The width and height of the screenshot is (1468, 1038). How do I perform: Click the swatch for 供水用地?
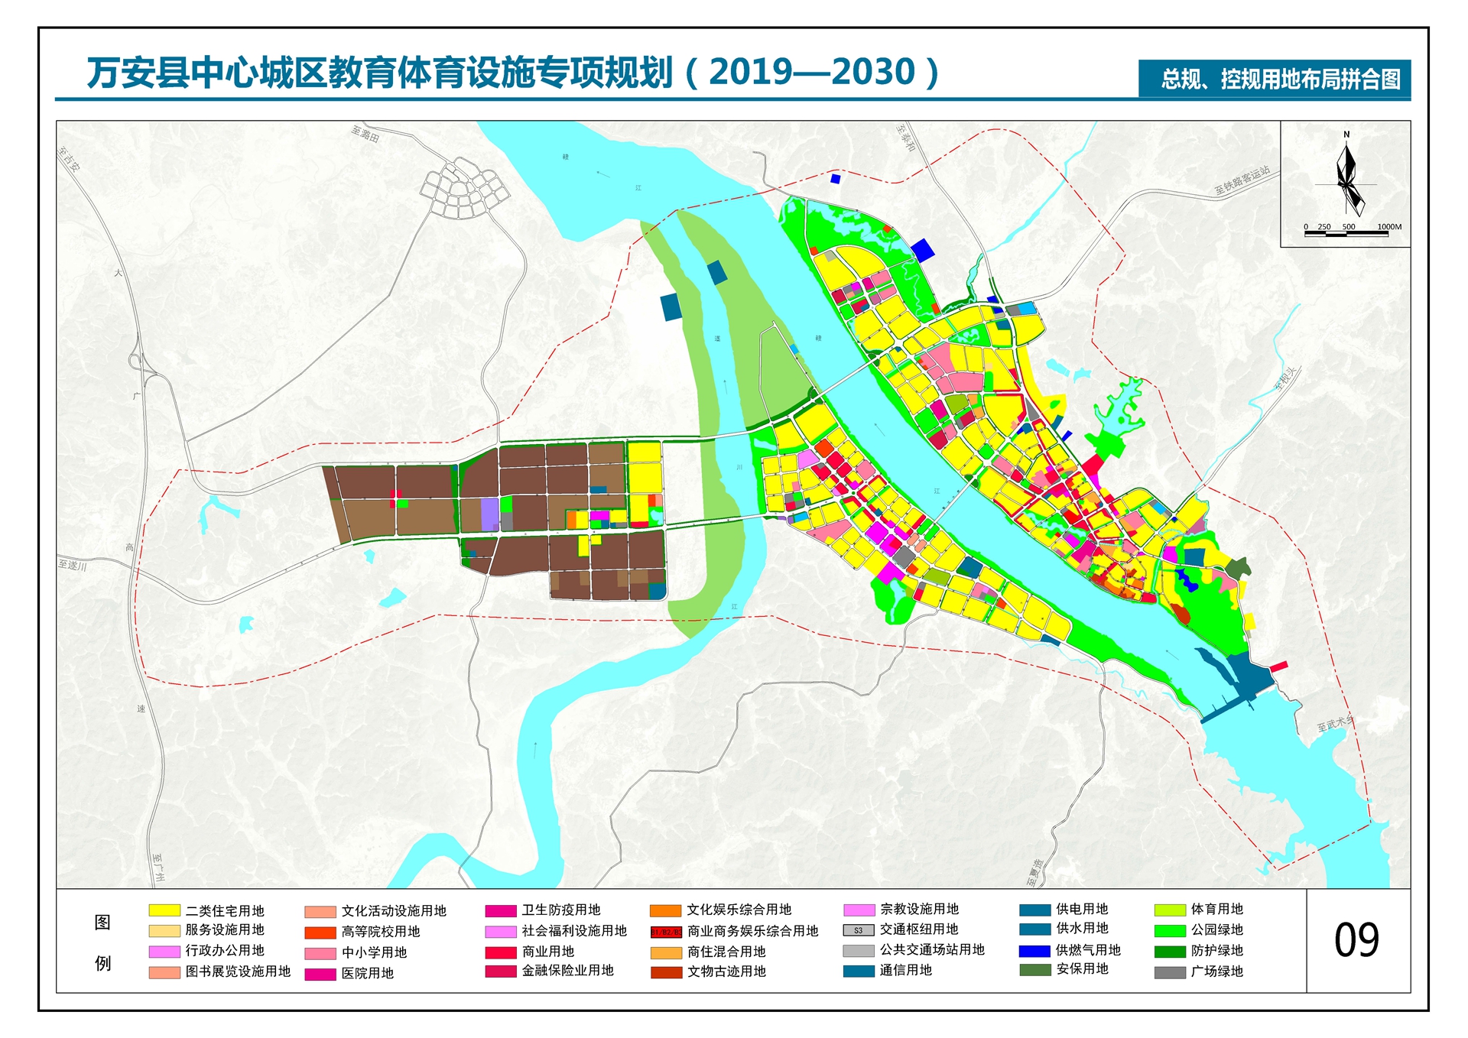tap(1034, 929)
